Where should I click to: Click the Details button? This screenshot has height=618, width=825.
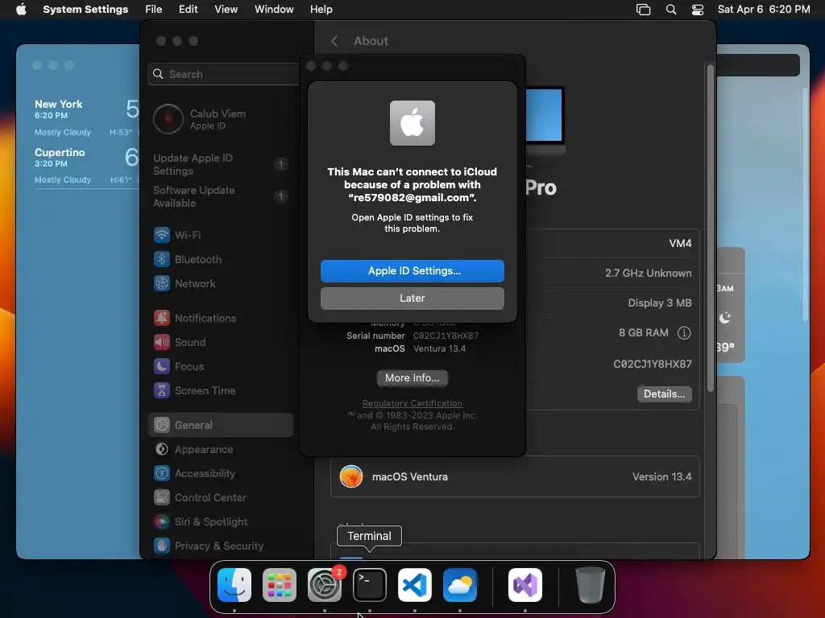coord(665,394)
